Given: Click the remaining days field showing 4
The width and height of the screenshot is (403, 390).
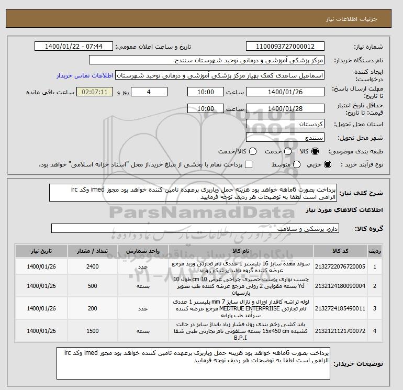Looking at the screenshot, I should (149, 92).
